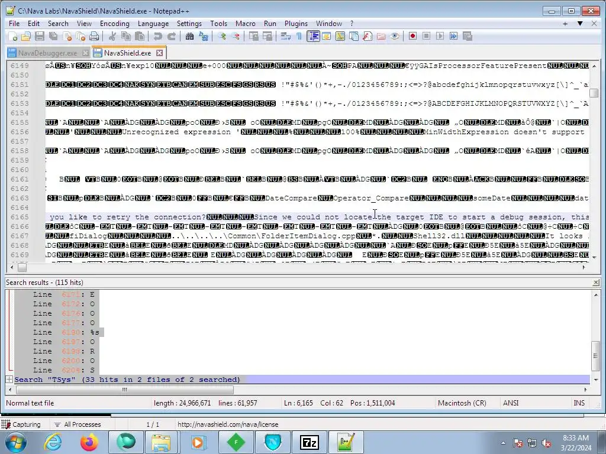The image size is (606, 454).
Task: Close the NavaShield.exe tab
Action: tap(160, 53)
